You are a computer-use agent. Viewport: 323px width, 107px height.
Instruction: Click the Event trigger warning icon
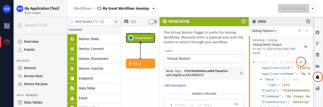pos(72,98)
